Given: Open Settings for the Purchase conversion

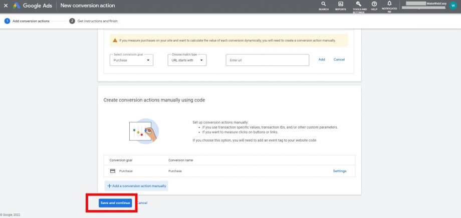Looking at the screenshot, I should coord(339,171).
